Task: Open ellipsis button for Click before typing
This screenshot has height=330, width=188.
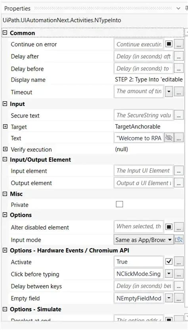Action: point(178,274)
